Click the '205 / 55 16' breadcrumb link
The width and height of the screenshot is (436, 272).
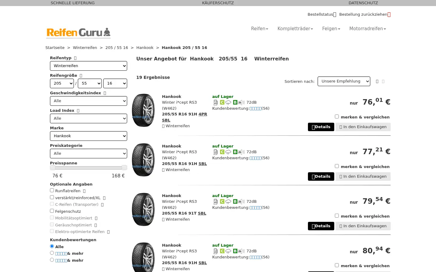tap(117, 48)
